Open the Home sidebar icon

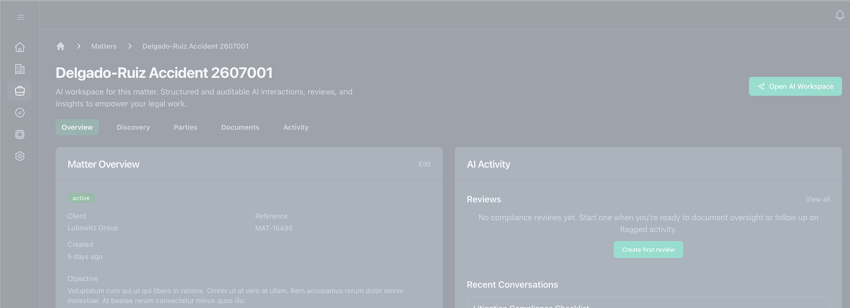20,47
